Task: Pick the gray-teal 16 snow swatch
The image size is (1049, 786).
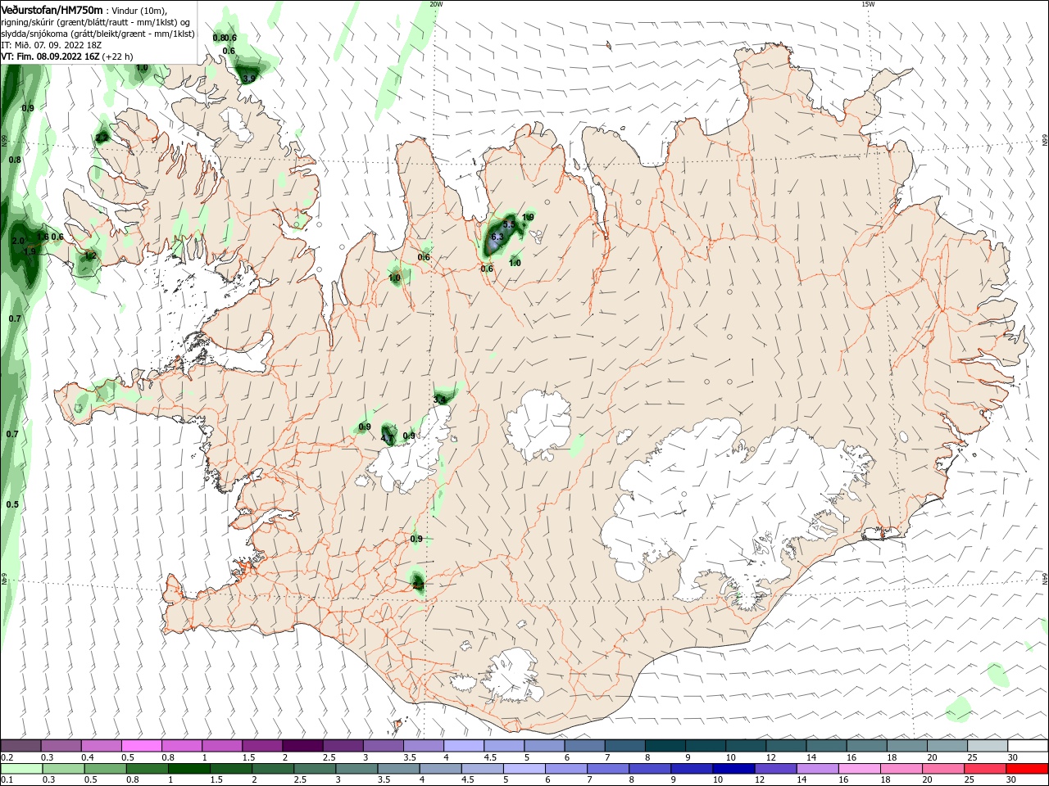Action: coord(866,746)
